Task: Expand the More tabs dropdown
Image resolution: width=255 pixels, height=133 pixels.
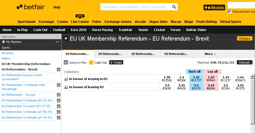Action: (210, 54)
